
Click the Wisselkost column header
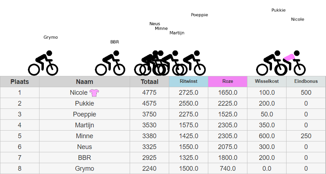coord(267,81)
